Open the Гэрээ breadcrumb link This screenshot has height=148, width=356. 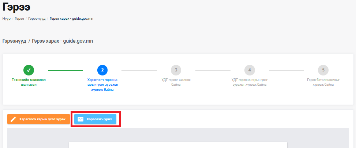pos(19,19)
